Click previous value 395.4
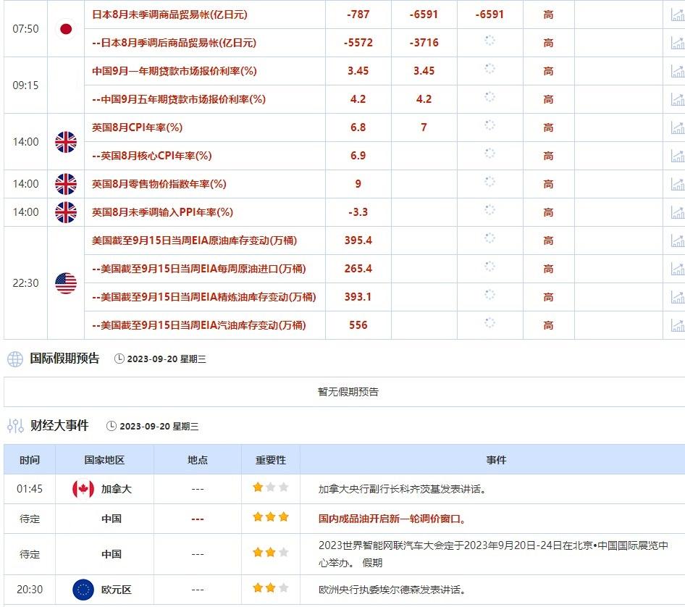Viewport: 685px width, 607px height. click(x=358, y=240)
